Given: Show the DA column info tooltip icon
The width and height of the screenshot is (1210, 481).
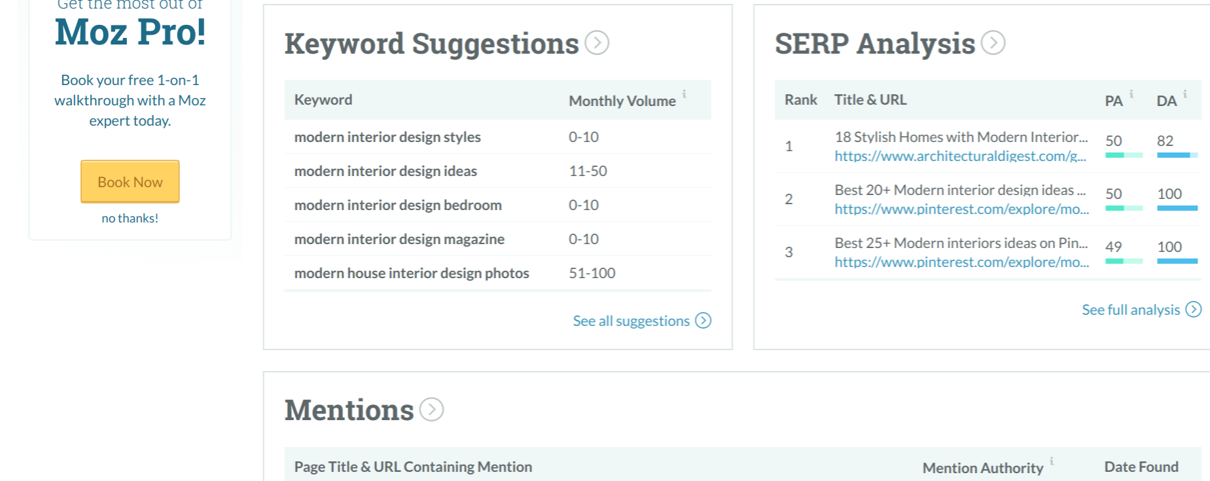Looking at the screenshot, I should [x=1184, y=94].
